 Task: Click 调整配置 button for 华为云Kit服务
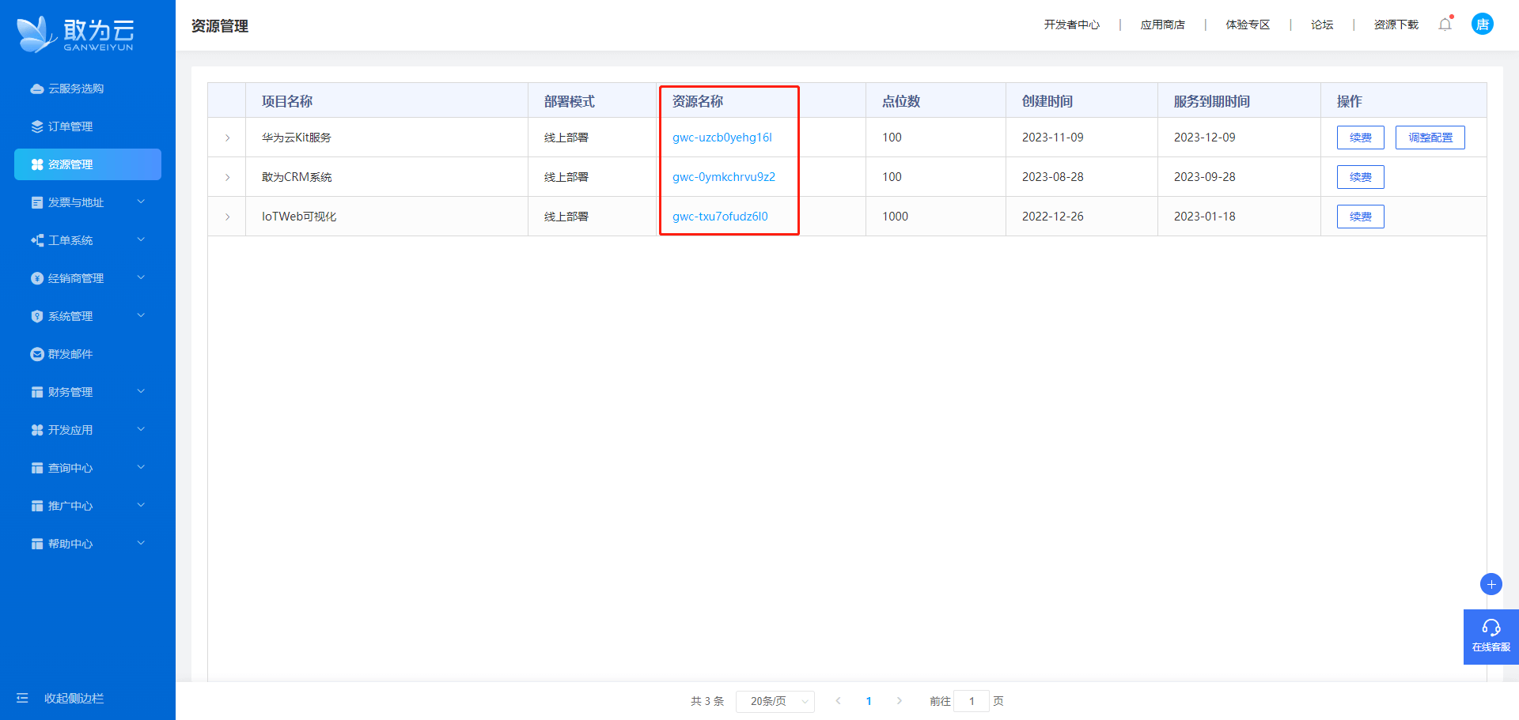pos(1430,138)
